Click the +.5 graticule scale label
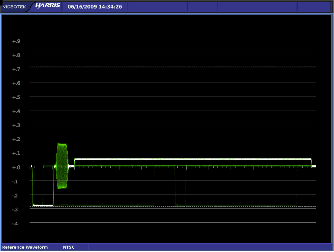The image size is (334, 252). coord(16,97)
